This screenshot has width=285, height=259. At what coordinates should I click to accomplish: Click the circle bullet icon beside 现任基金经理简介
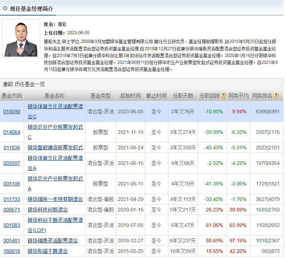point(5,8)
